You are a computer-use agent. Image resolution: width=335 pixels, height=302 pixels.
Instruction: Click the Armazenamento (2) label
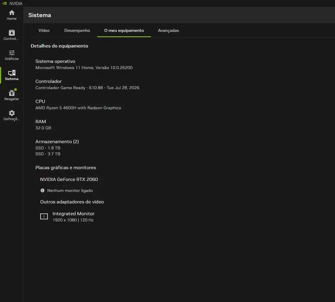click(57, 142)
